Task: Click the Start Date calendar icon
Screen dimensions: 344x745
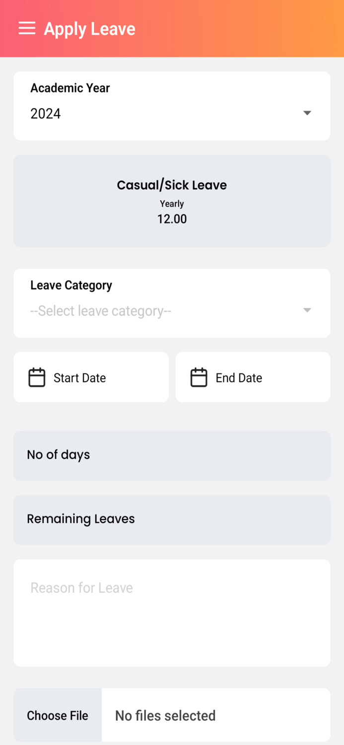Action: [x=36, y=377]
